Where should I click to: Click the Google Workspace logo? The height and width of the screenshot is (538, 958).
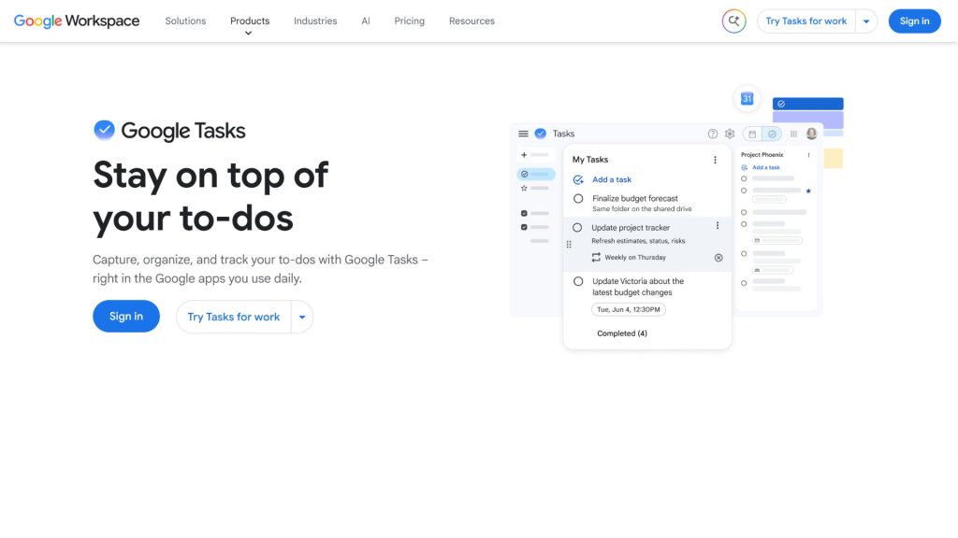(x=77, y=21)
